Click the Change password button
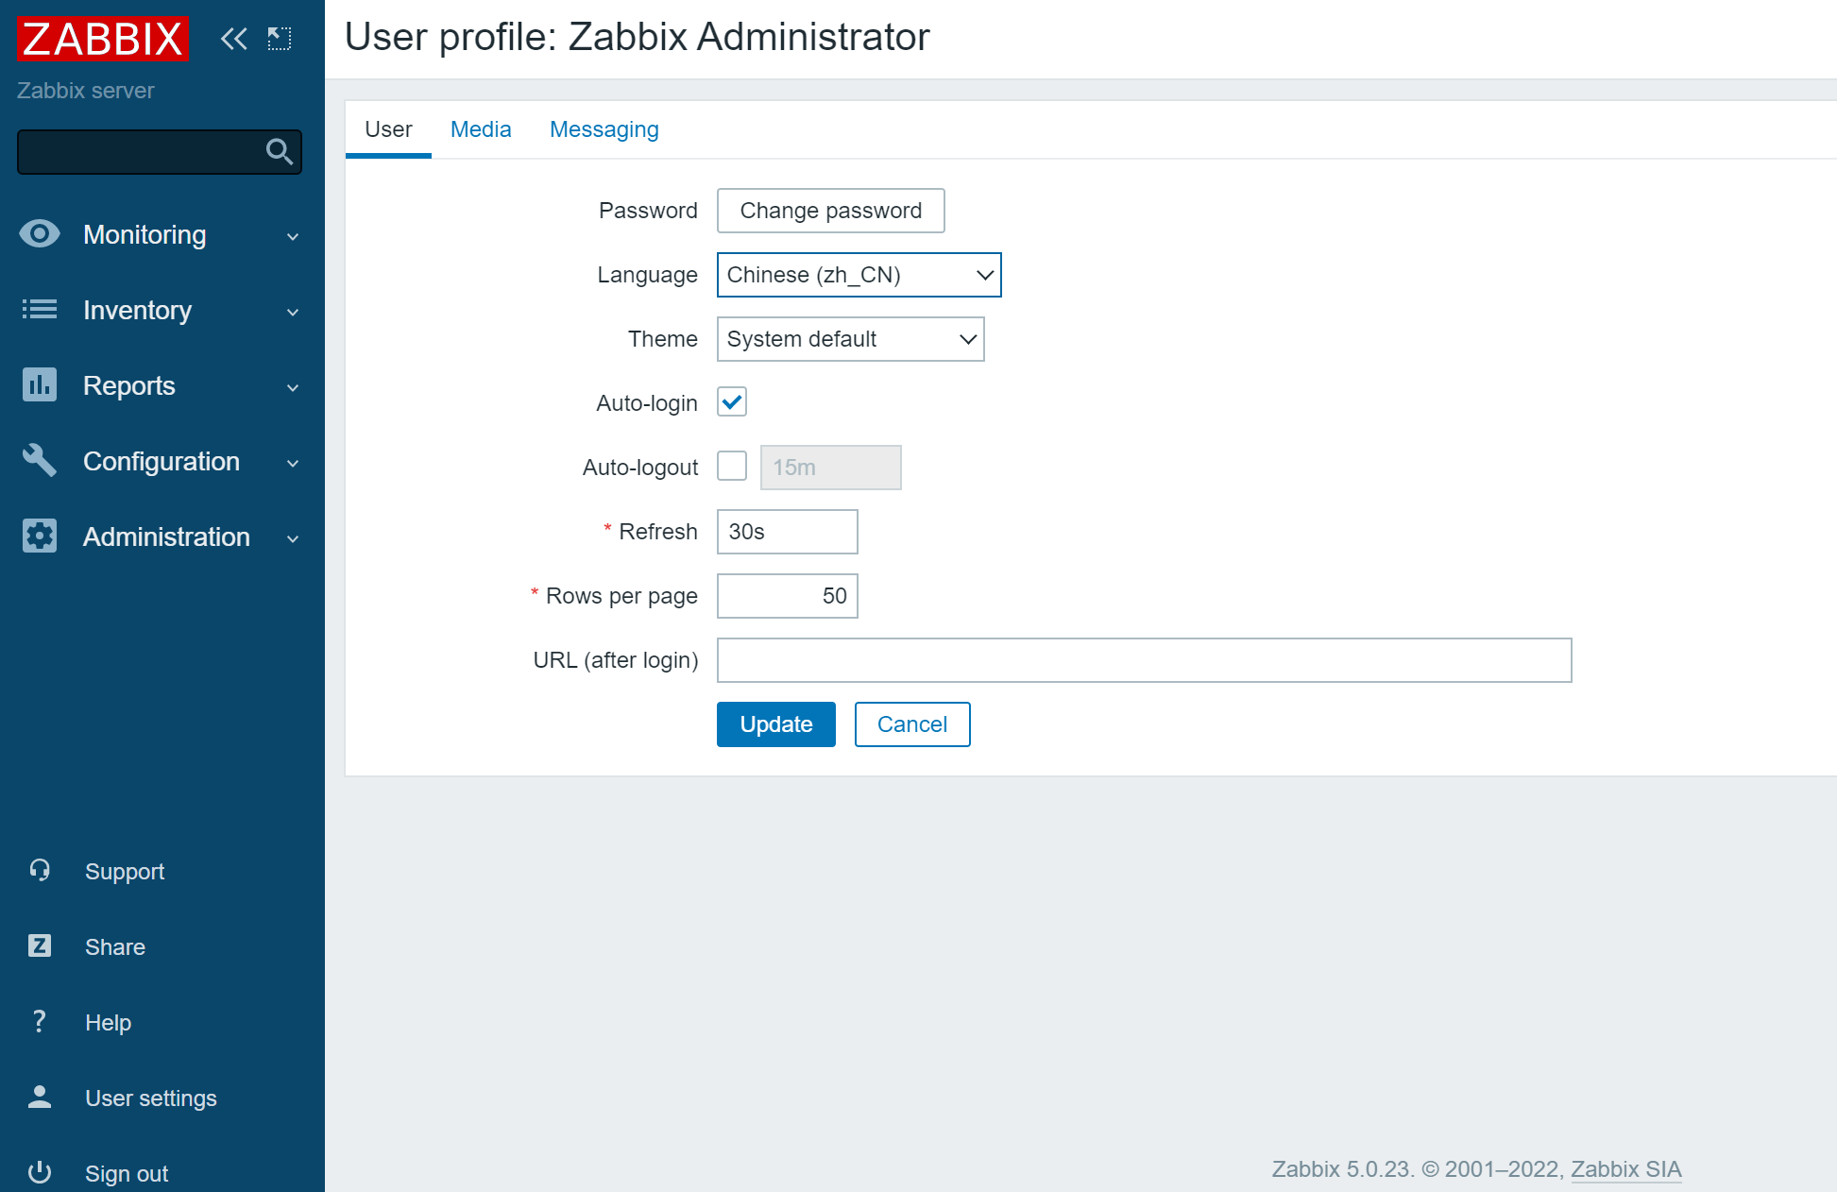Viewport: 1837px width, 1192px height. click(830, 211)
